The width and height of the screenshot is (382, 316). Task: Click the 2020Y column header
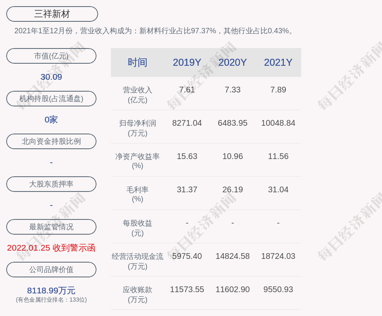coord(232,62)
